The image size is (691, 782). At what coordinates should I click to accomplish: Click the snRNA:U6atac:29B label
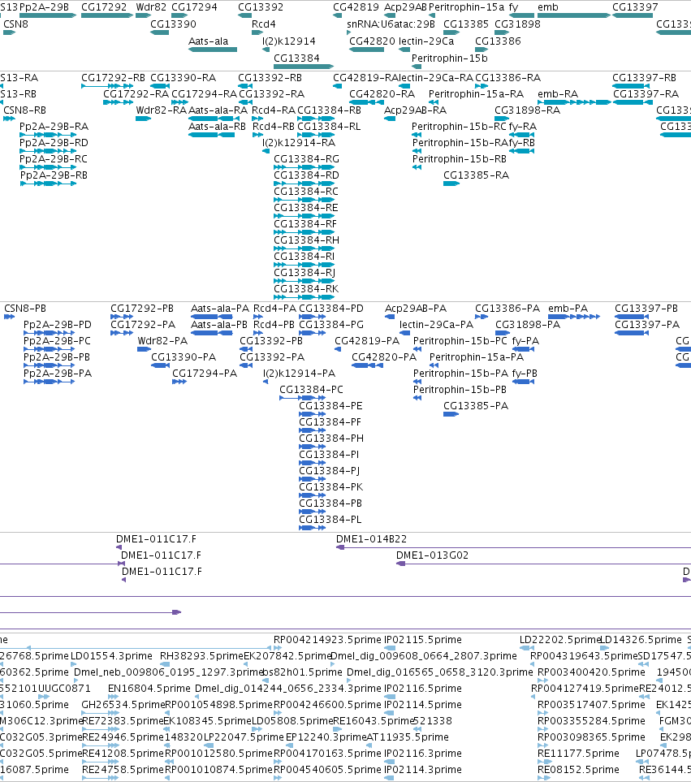coord(391,24)
